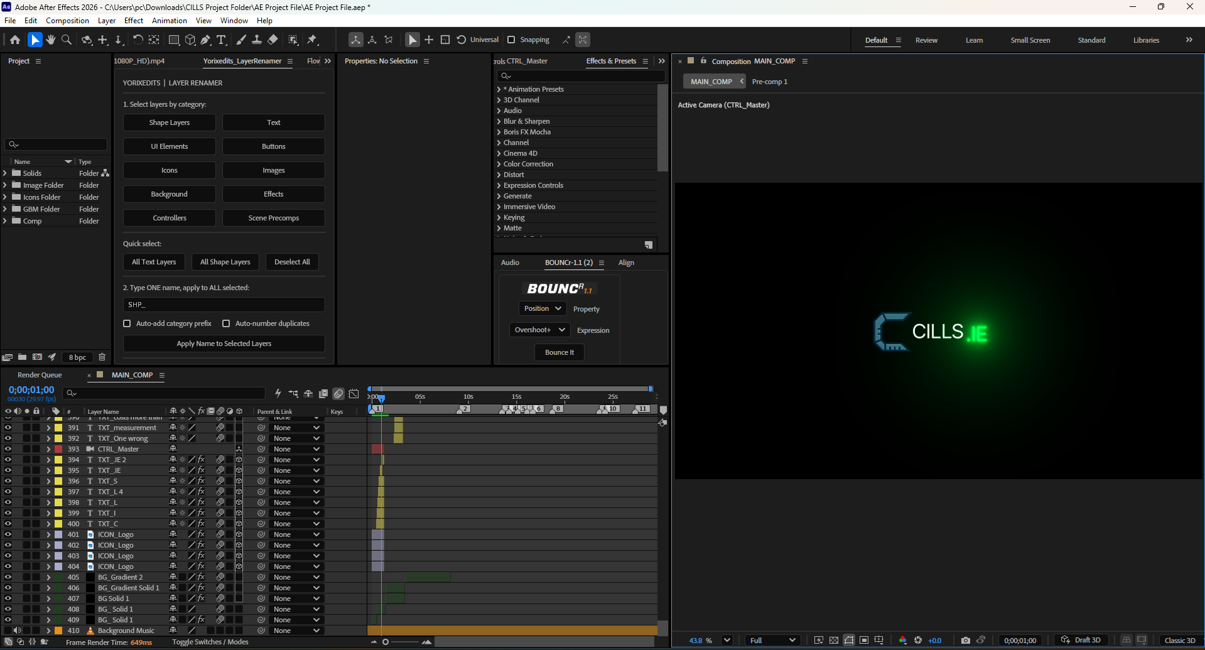Reset exposure icon in viewer
Screen dimensions: 1205x650
coord(918,640)
